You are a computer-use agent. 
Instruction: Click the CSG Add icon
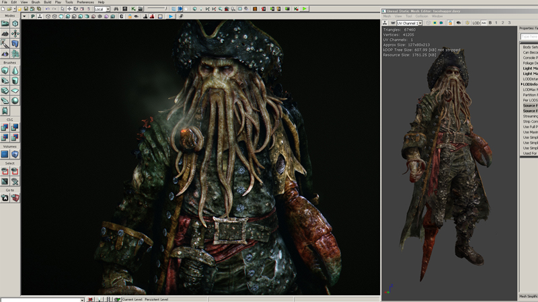5,128
